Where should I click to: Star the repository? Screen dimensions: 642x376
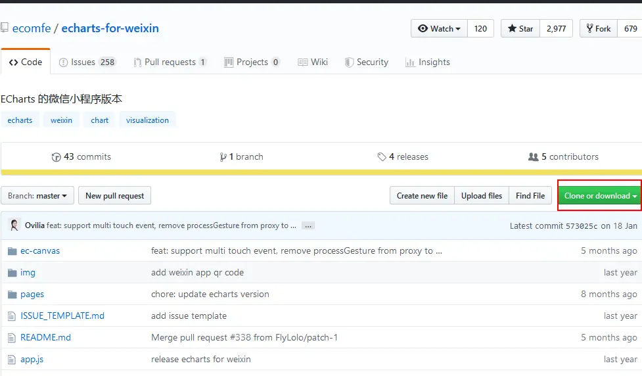coord(520,29)
